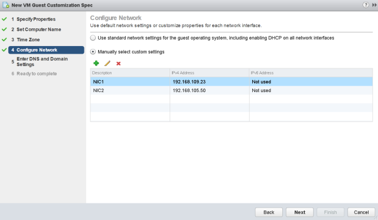Click the green plus add NIC icon

(x=96, y=63)
